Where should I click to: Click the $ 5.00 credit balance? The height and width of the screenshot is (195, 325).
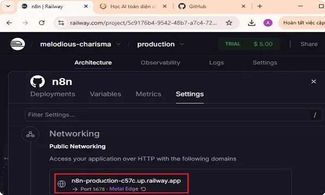click(263, 44)
